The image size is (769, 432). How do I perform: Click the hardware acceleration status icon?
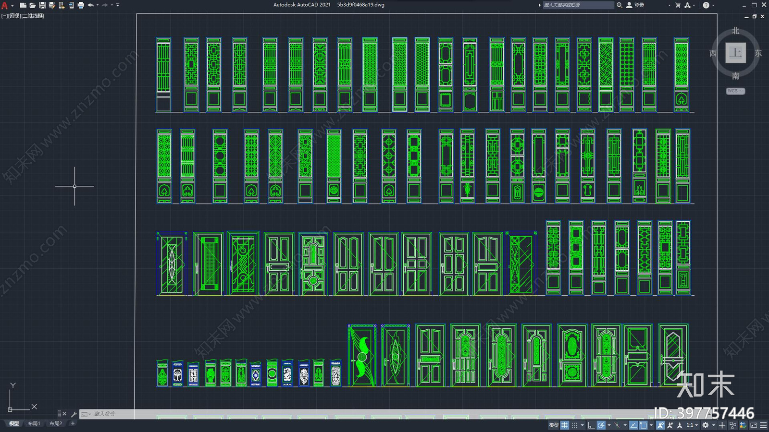tap(743, 425)
